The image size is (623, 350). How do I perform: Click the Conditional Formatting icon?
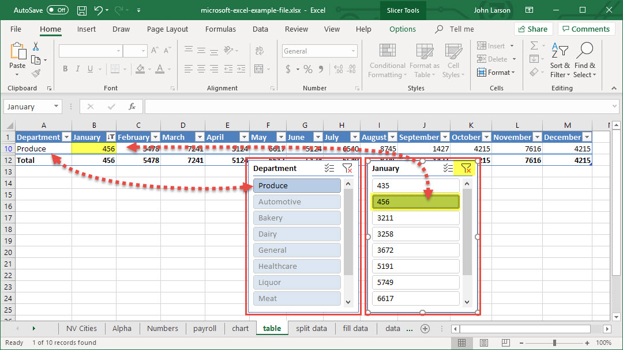388,51
